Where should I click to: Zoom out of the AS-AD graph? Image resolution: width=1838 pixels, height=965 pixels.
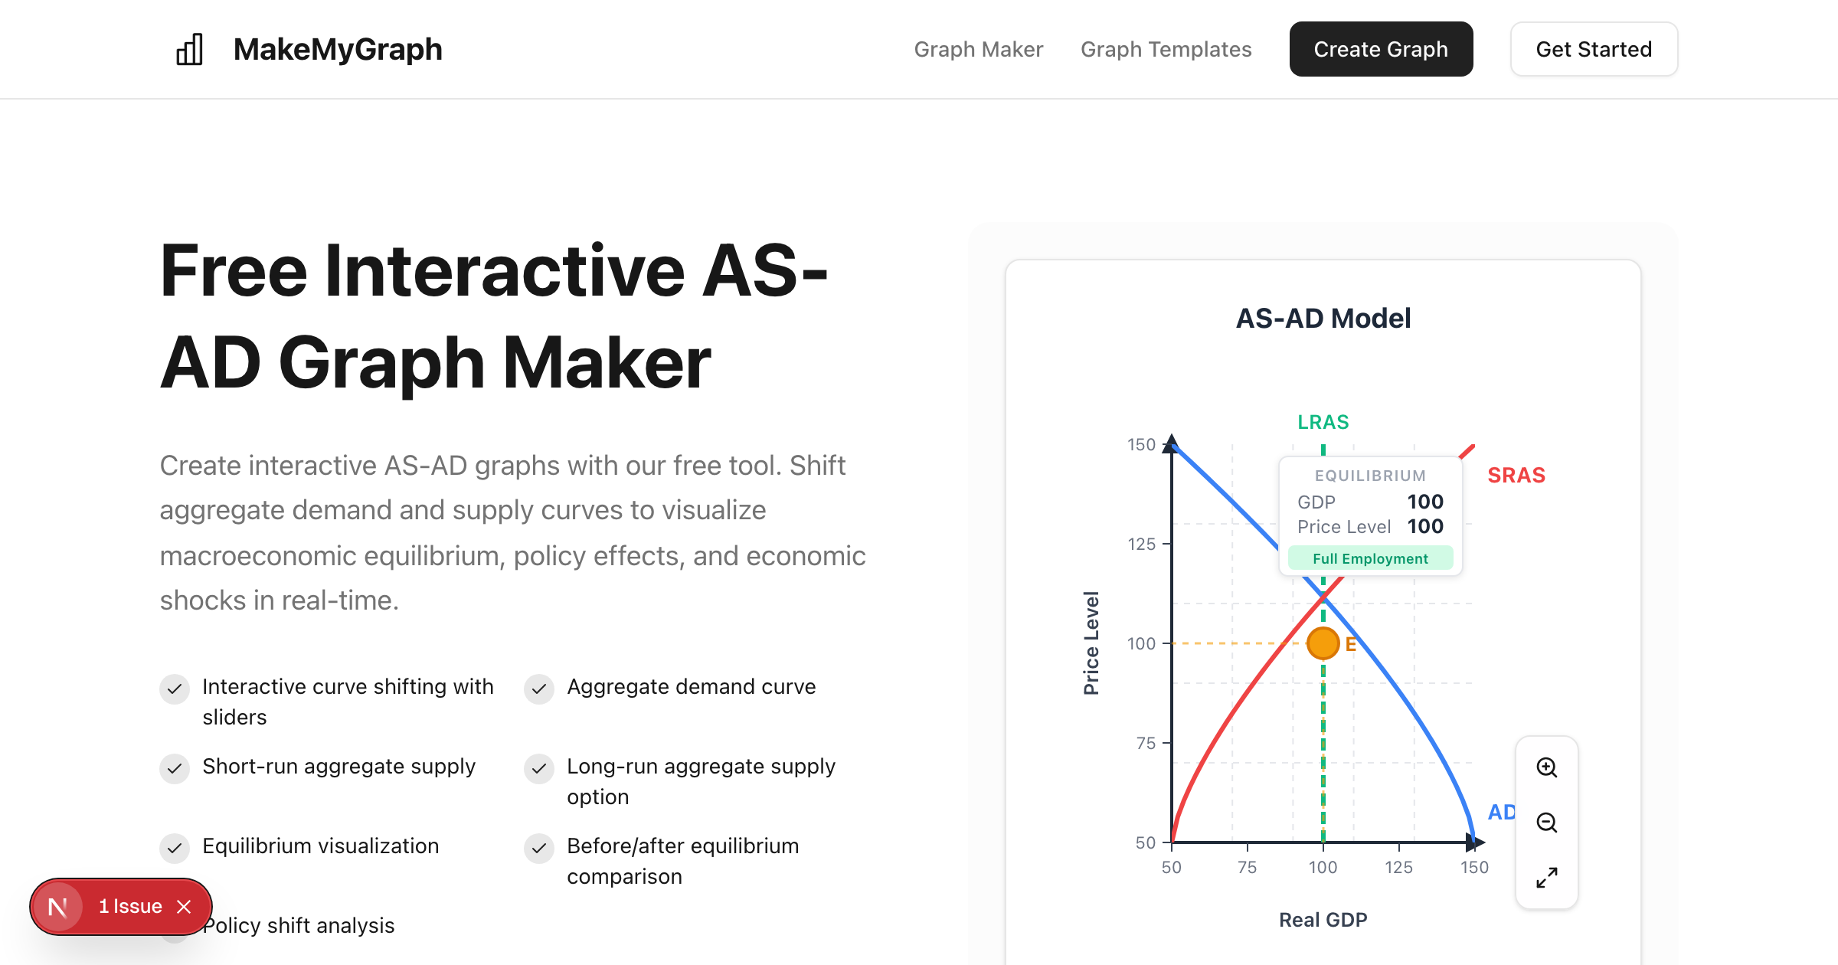pyautogui.click(x=1546, y=823)
